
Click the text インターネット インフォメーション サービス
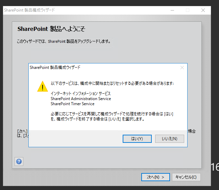click(80, 94)
